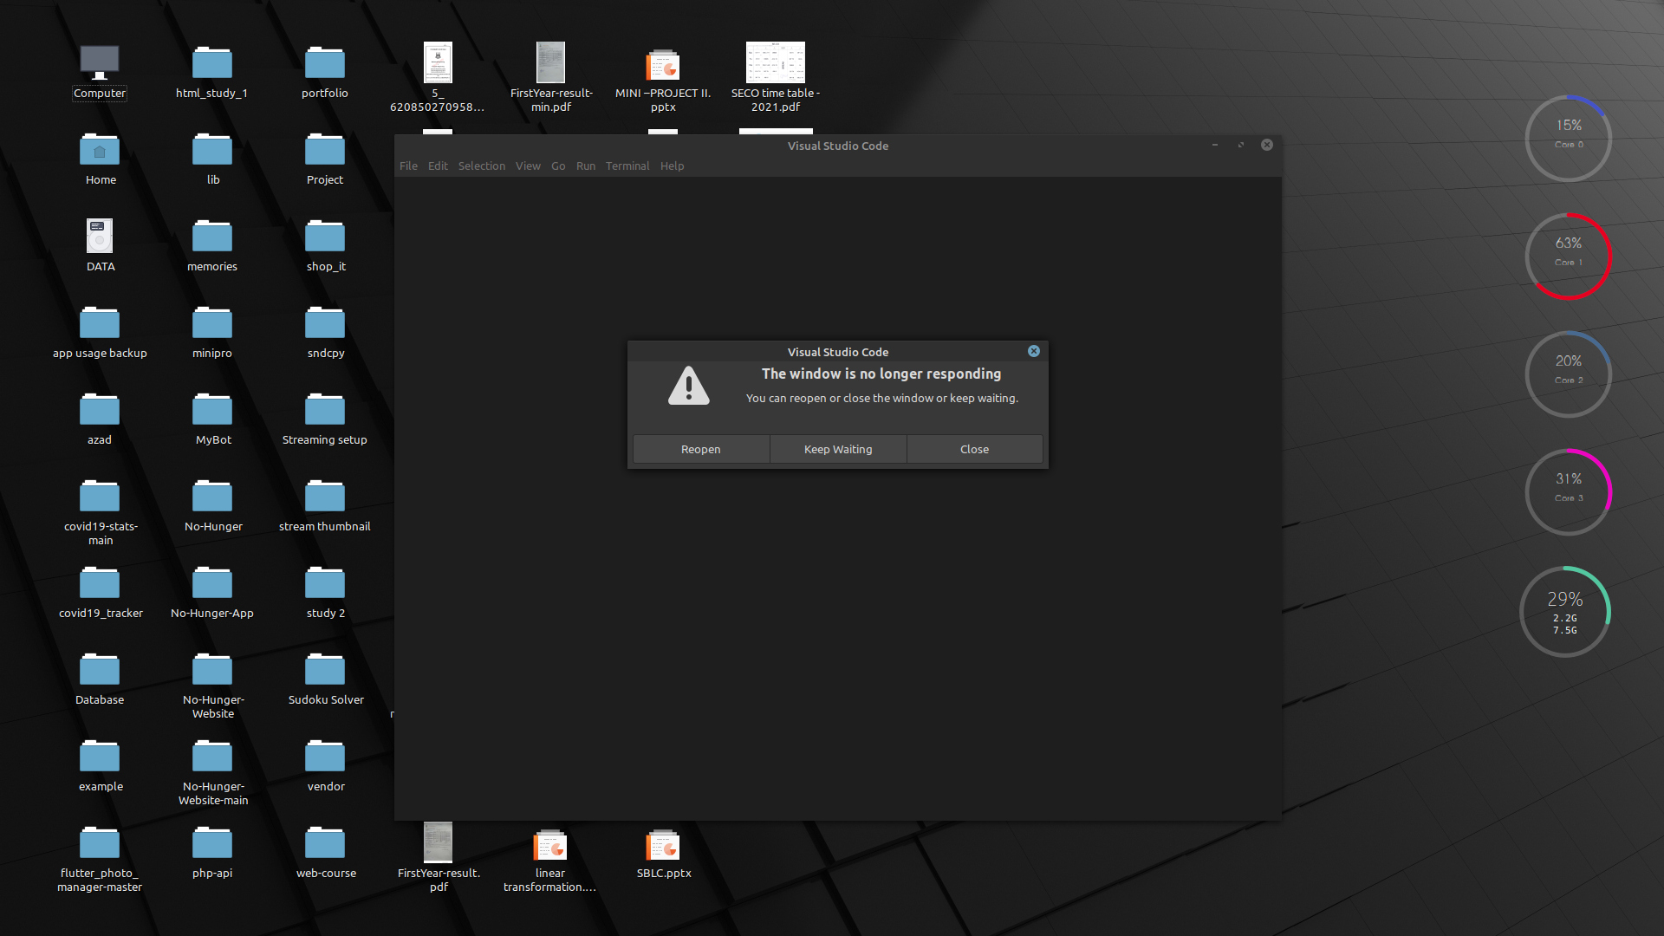
Task: Select the vendor folder icon
Action: (x=325, y=765)
